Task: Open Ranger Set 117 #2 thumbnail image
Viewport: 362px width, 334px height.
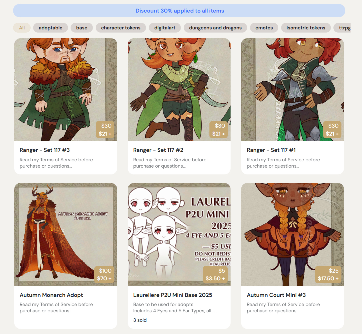Action: coord(179,89)
